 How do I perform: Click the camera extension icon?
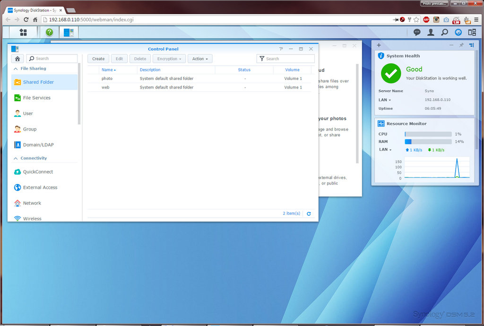(446, 20)
